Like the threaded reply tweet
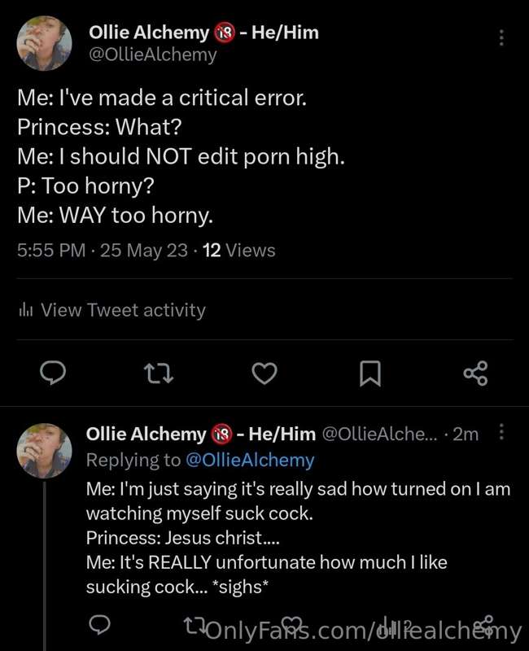This screenshot has height=651, width=529. pyautogui.click(x=291, y=624)
